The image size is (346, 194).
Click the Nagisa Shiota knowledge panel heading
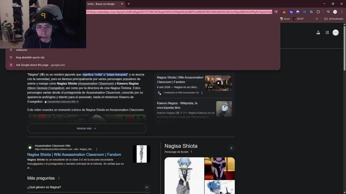(x=181, y=146)
